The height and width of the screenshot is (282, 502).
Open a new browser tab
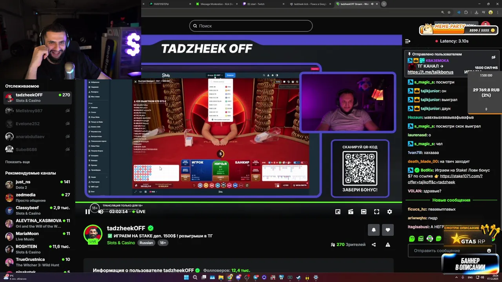coord(384,4)
